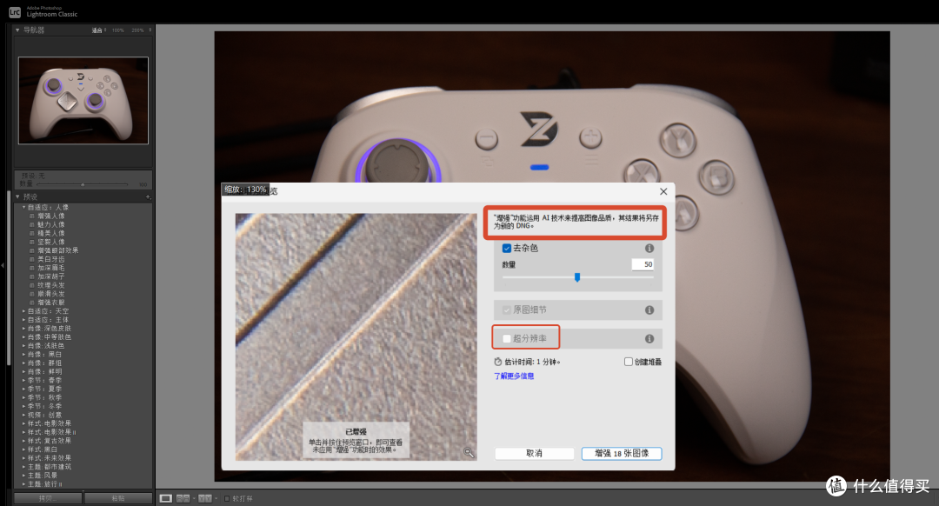This screenshot has width=939, height=506.
Task: Expand the 自适应：主体 preset group
Action: (24, 320)
